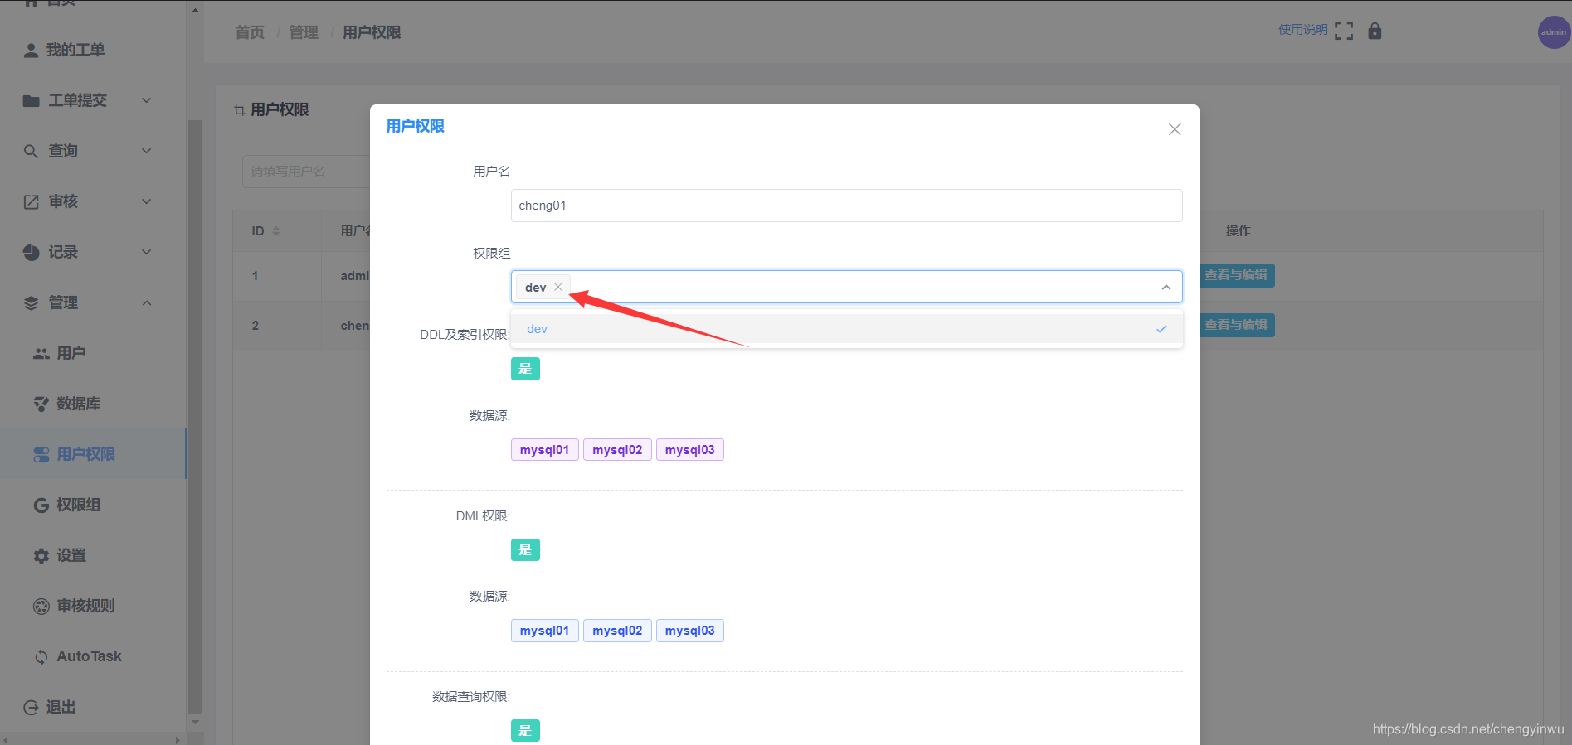Click the 用户权限 toggle-style icon in sidebar
This screenshot has height=745, width=1572.
[x=41, y=455]
